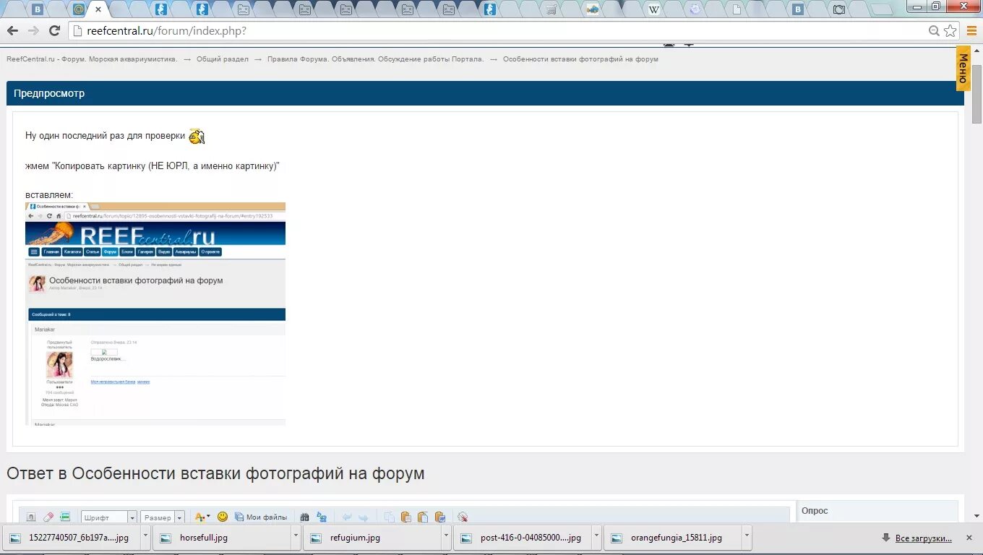Viewport: 983px width, 555px height.
Task: Switch to the camera icon tab
Action: coord(838,9)
